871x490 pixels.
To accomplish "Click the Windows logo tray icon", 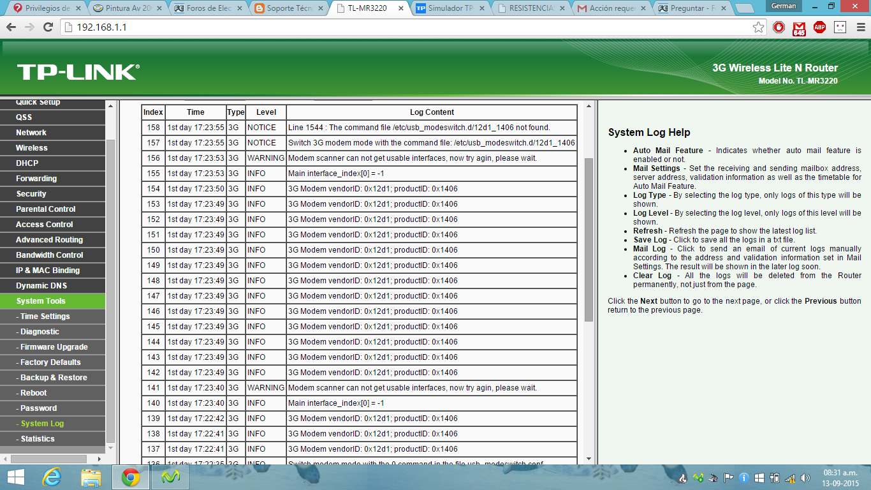I will (759, 477).
